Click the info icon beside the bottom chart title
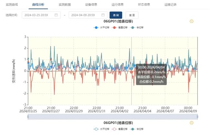Screen dimensions: 210x135 pos(192,123)
